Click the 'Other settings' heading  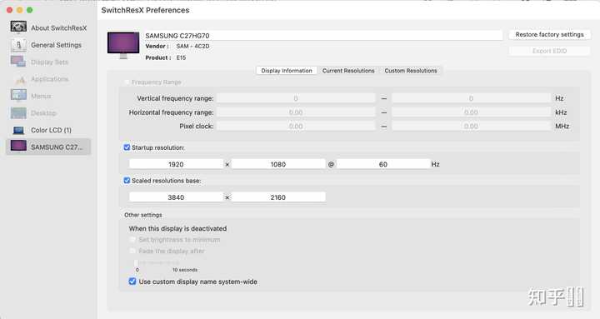[143, 215]
